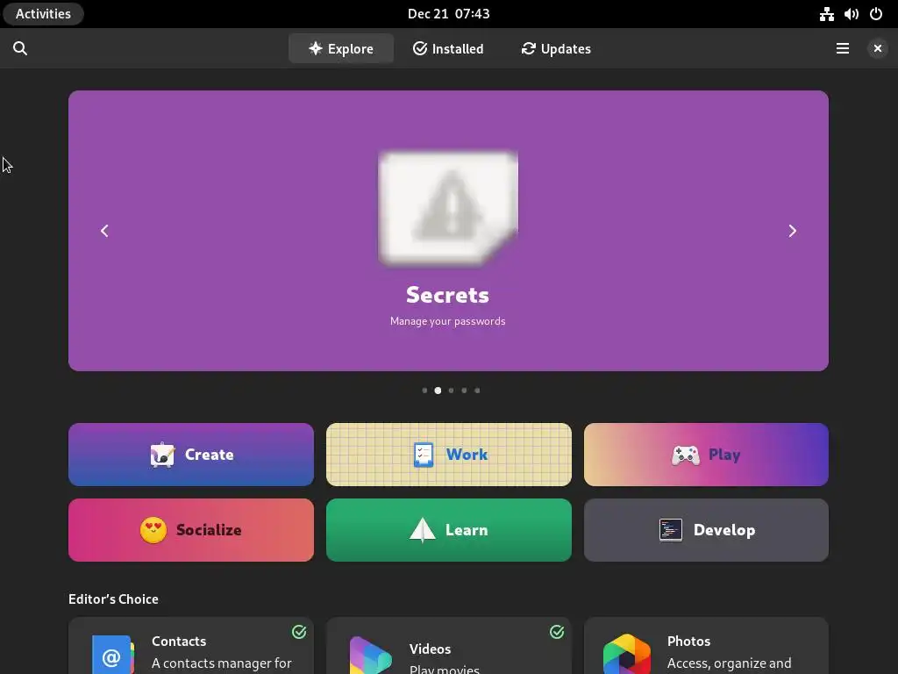This screenshot has height=674, width=898.
Task: Open the Contacts app icon
Action: click(113, 655)
